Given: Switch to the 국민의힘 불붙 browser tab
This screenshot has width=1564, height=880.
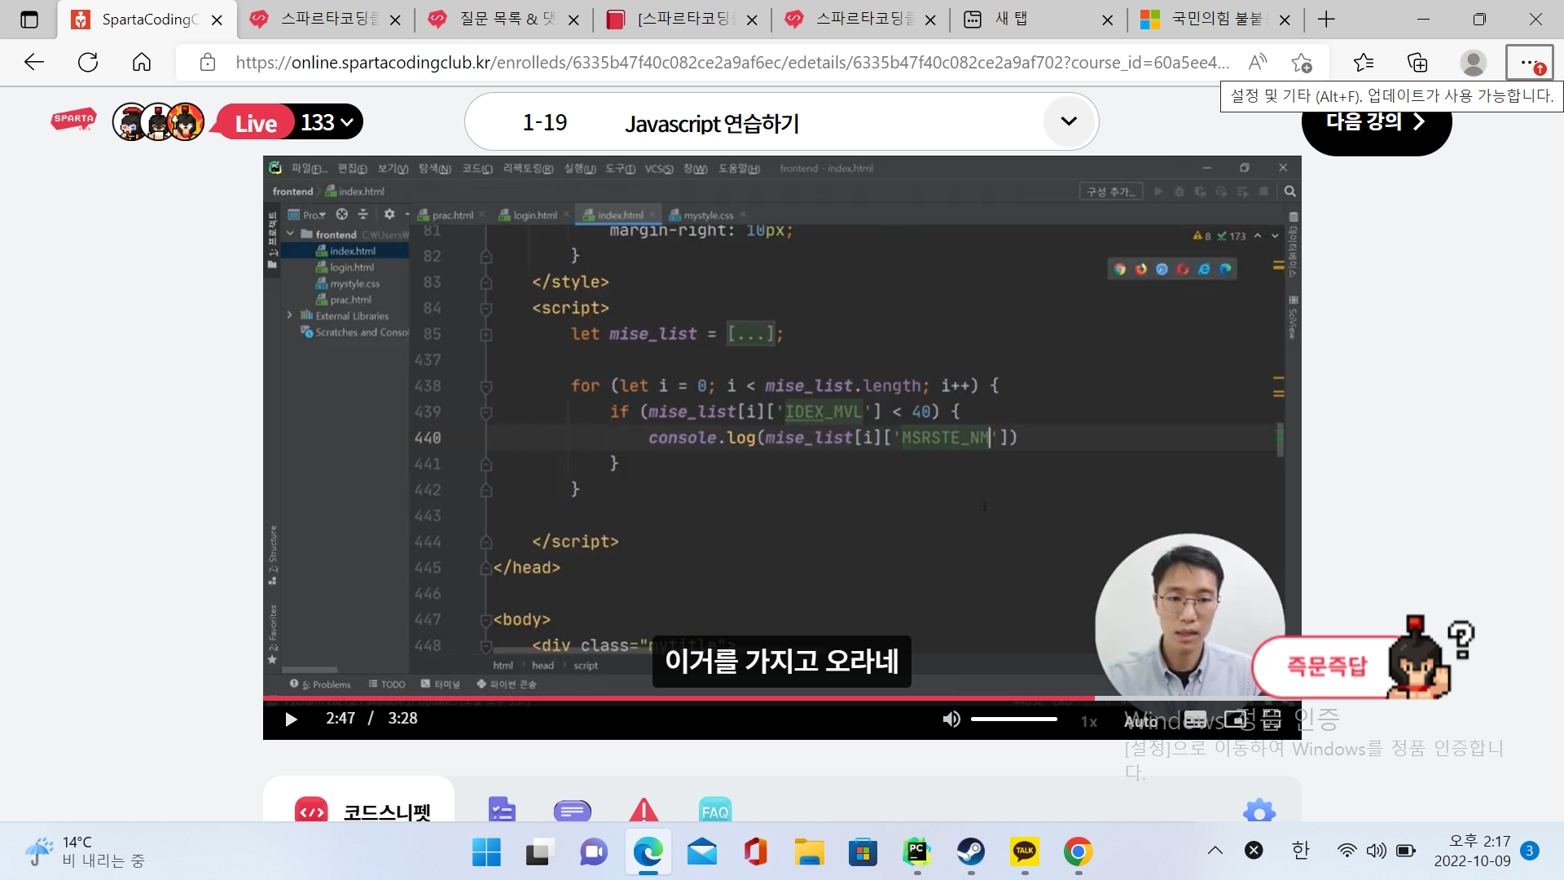Looking at the screenshot, I should tap(1215, 20).
